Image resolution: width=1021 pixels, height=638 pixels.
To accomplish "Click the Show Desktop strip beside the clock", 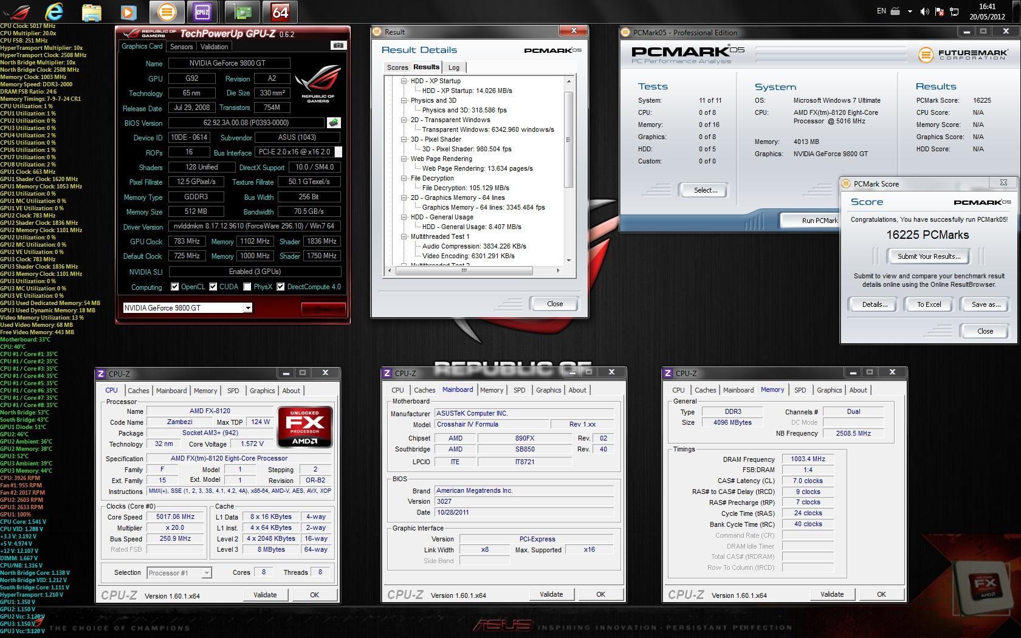I will 1016,11.
